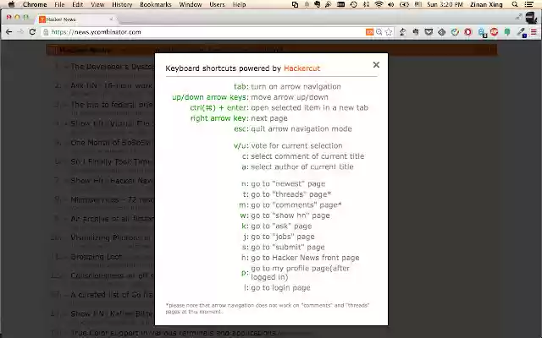
Task: Open the Window menu
Action: coord(191,4)
